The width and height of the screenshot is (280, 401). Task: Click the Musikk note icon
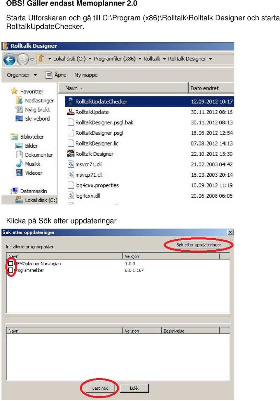tap(20, 164)
